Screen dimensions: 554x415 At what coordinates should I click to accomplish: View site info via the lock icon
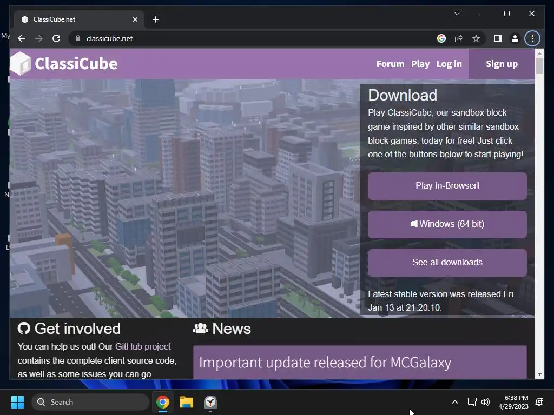point(78,38)
